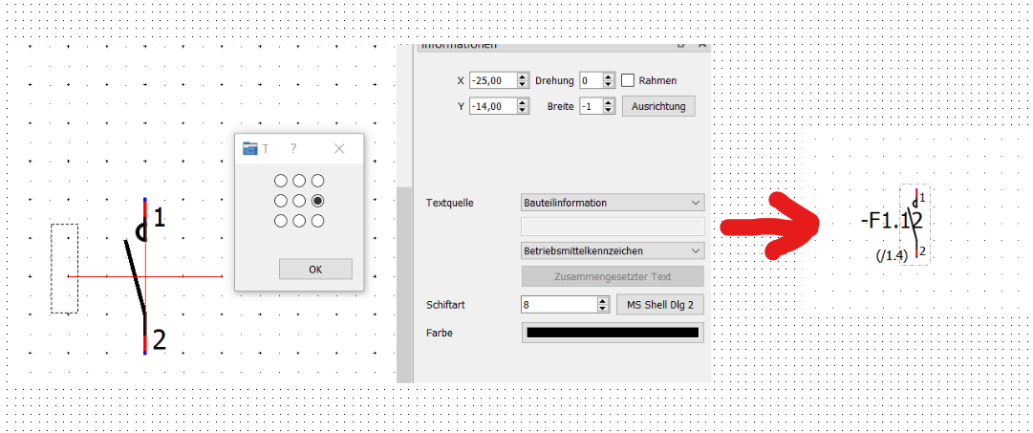Viewport: 1033px width, 433px height.
Task: Click the panel's vertical scrollbar thumb
Action: click(x=404, y=283)
